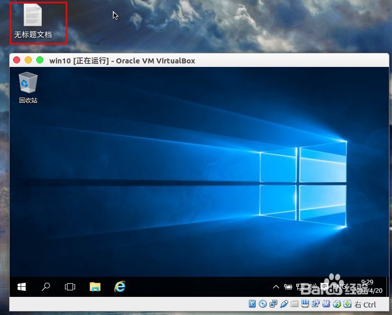This screenshot has width=392, height=315.
Task: Click the VirtualBox network adapter icon
Action: (274, 304)
